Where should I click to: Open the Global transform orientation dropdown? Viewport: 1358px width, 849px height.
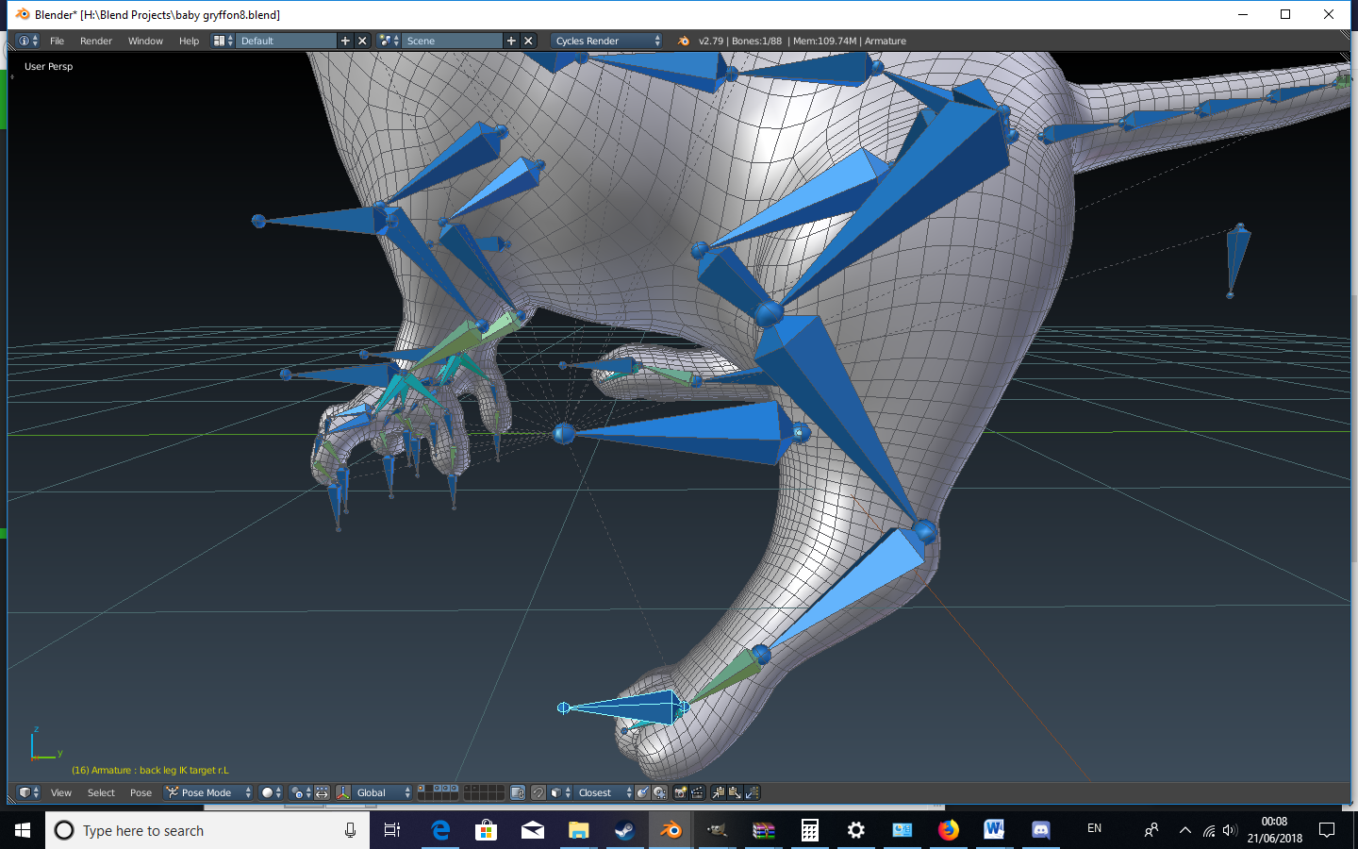click(378, 792)
